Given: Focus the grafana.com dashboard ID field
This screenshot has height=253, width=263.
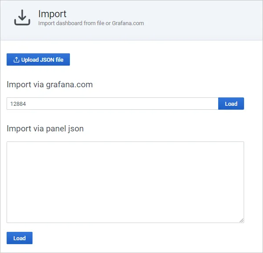Looking at the screenshot, I should tap(113, 104).
